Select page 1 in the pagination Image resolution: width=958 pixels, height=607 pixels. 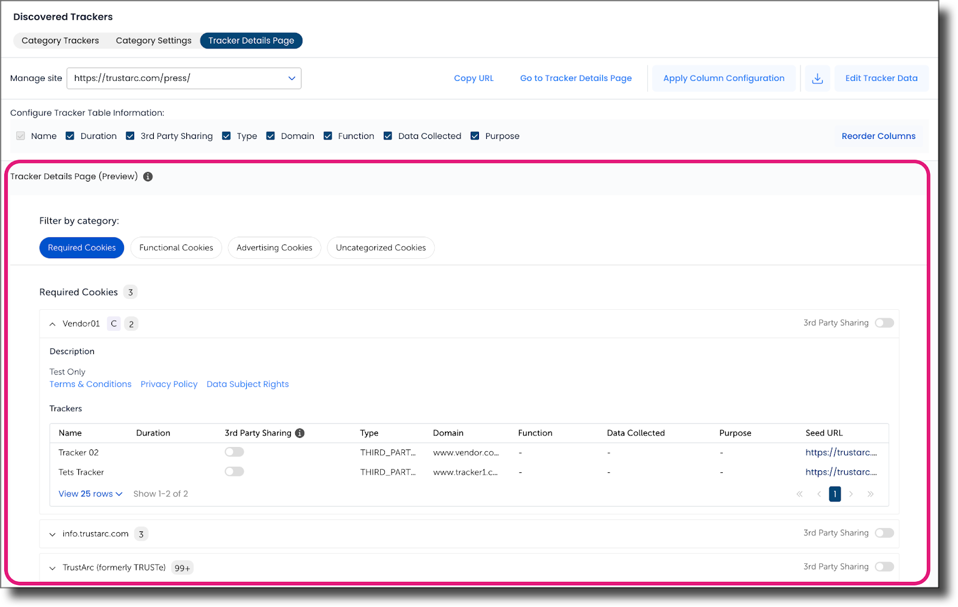click(835, 494)
